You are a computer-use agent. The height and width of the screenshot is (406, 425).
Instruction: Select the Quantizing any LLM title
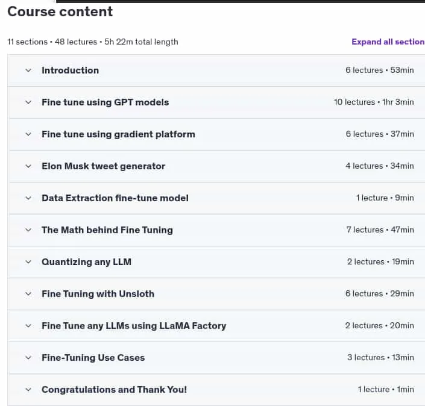pos(86,262)
